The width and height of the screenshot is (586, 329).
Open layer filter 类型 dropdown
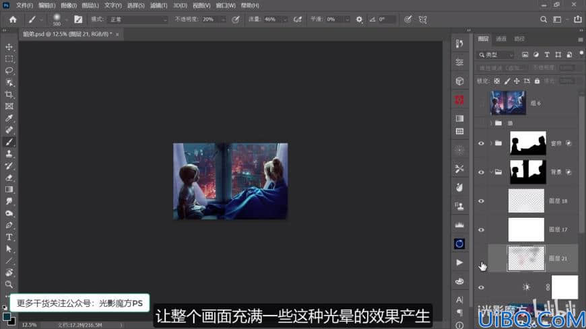pos(496,55)
